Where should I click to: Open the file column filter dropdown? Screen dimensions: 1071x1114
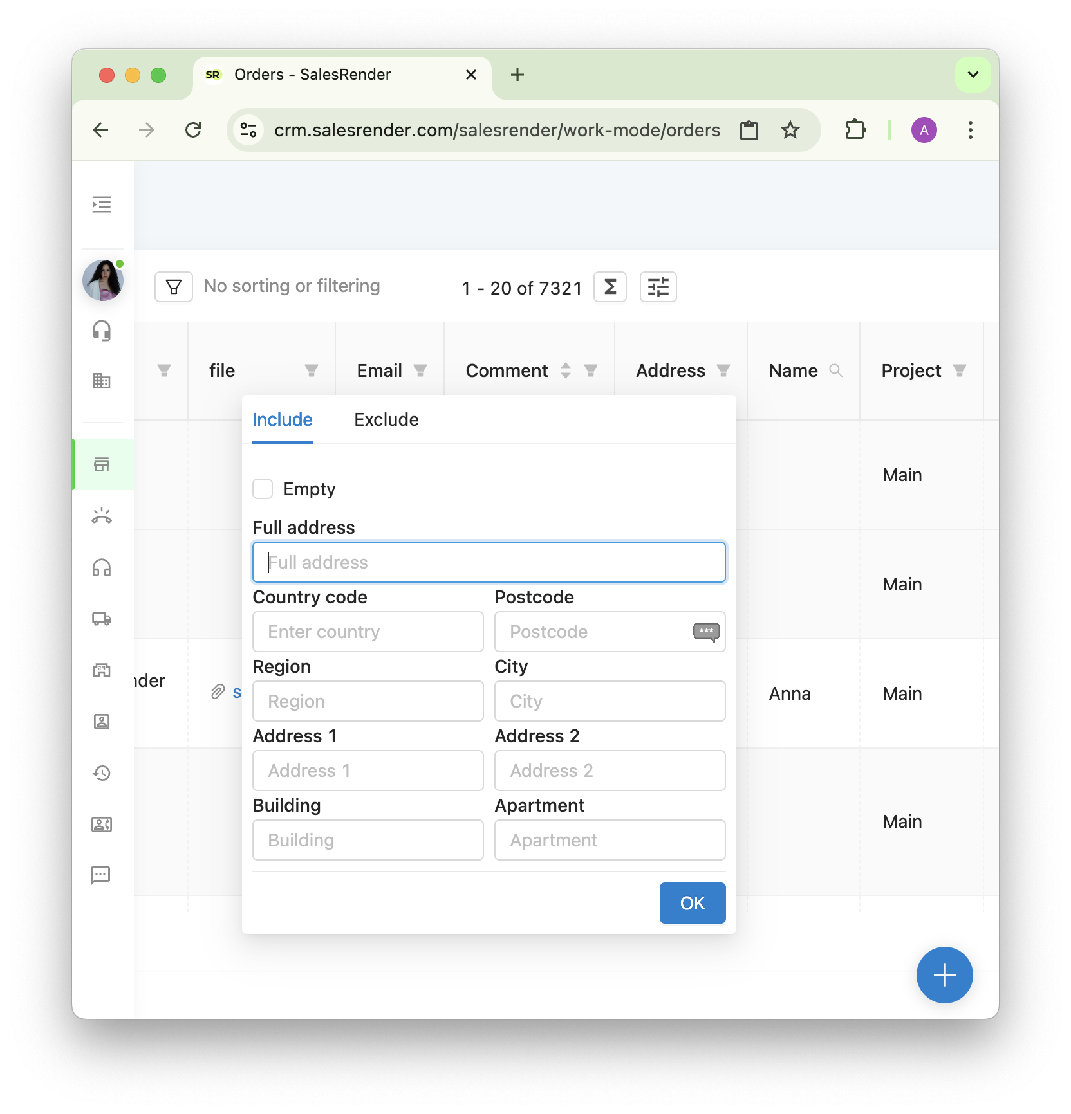(x=311, y=370)
